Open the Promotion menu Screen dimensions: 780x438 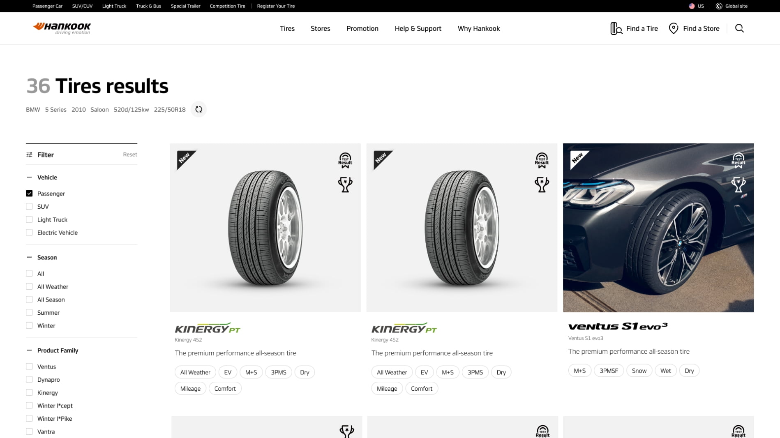pos(362,28)
